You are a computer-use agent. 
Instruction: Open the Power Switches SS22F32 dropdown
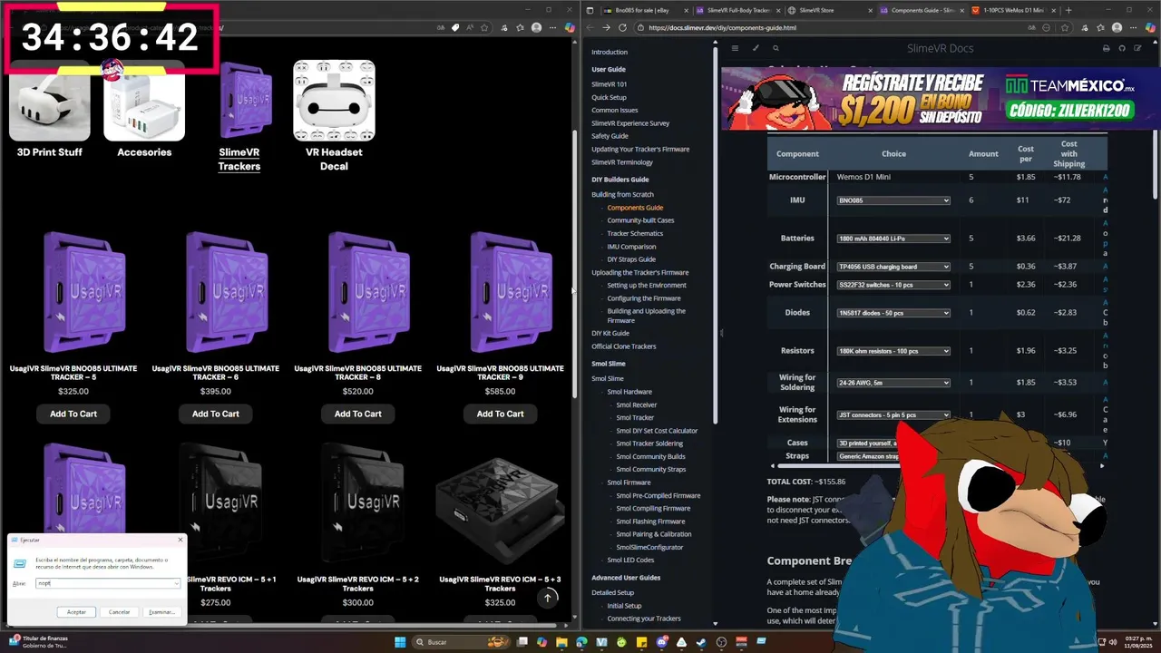pyautogui.click(x=893, y=285)
